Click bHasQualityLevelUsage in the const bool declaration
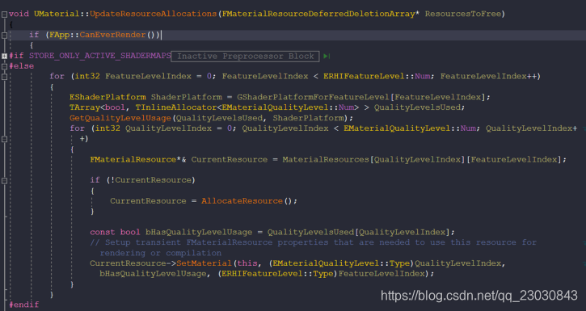This screenshot has width=586, height=311. pyautogui.click(x=199, y=232)
